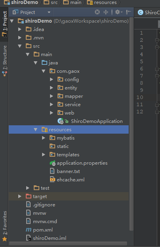Toggle the fold marker on editor line 7
This screenshot has height=247, width=160.
point(157,76)
